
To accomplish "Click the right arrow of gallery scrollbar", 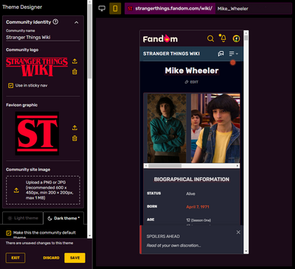I will [237, 166].
